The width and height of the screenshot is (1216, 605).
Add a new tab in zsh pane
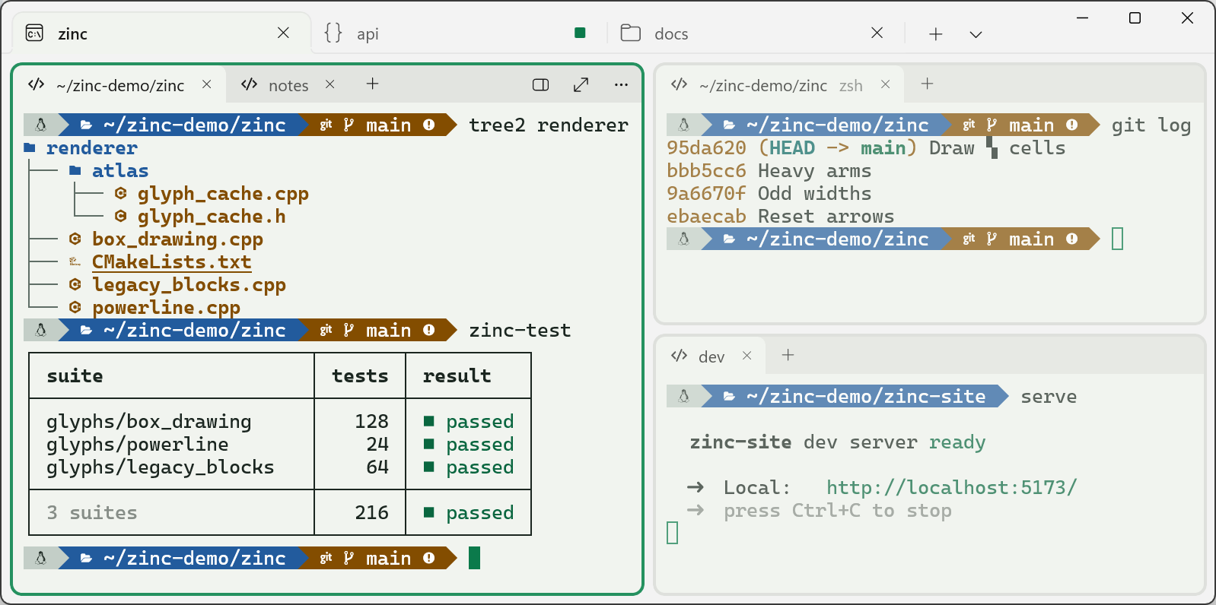(x=927, y=84)
